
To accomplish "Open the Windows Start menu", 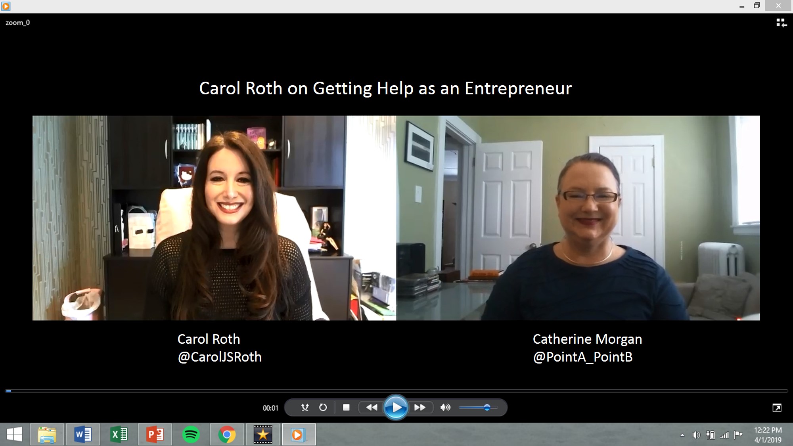I will point(15,435).
